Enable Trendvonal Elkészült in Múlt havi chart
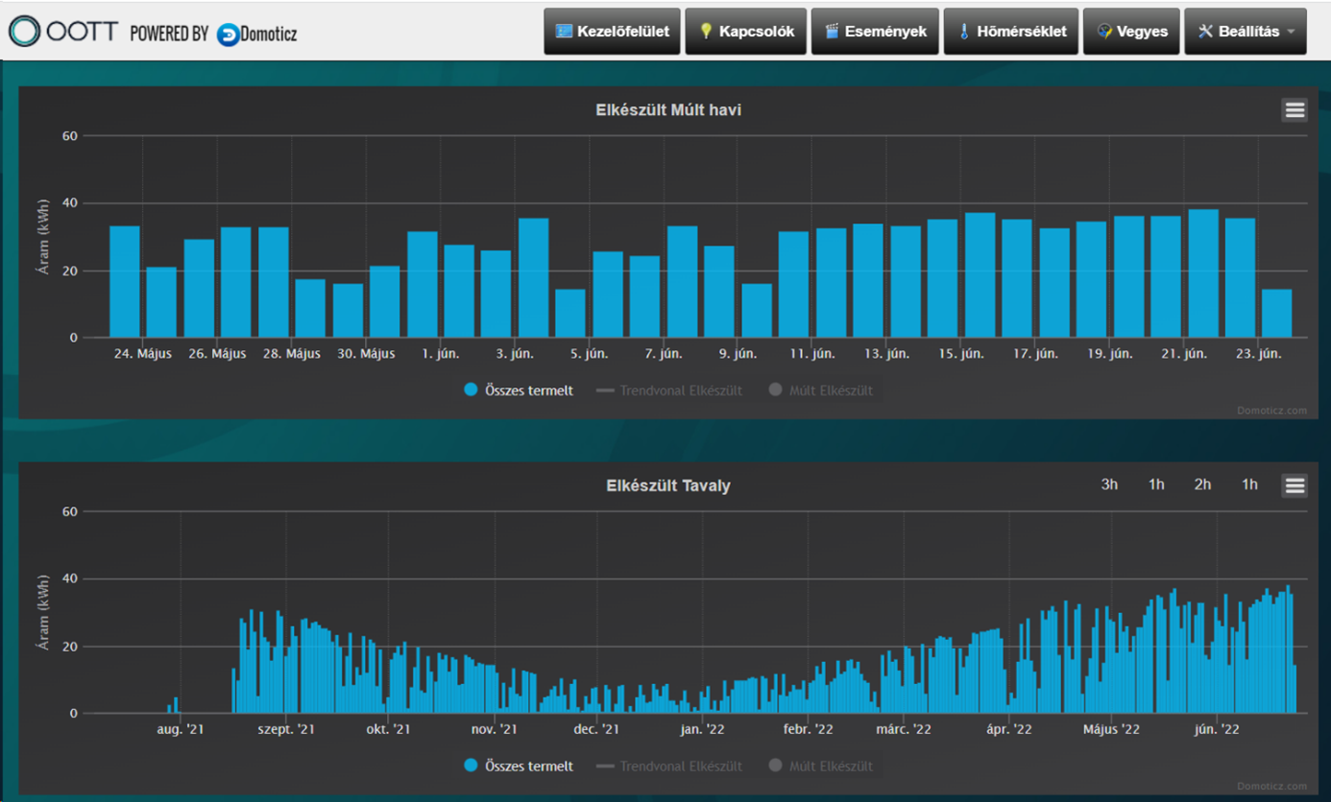Viewport: 1331px width, 802px height. point(680,390)
